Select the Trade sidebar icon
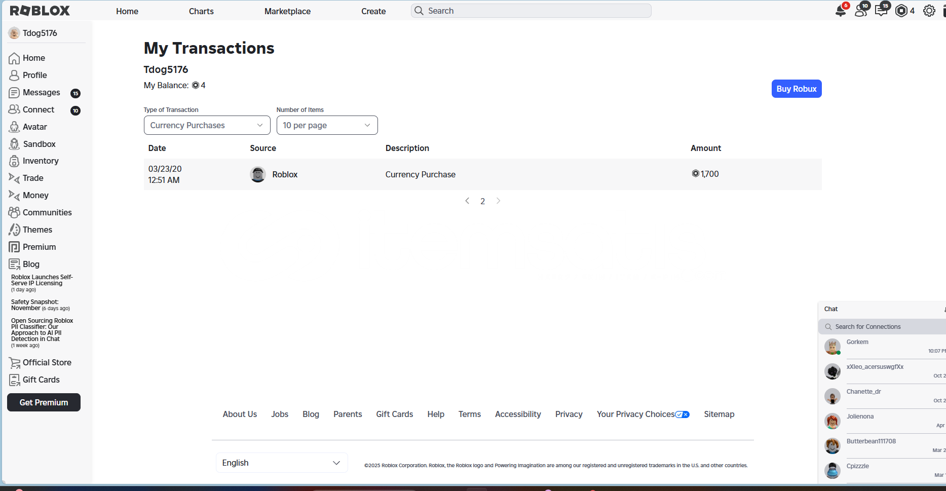Screen dimensions: 946x491 14,178
